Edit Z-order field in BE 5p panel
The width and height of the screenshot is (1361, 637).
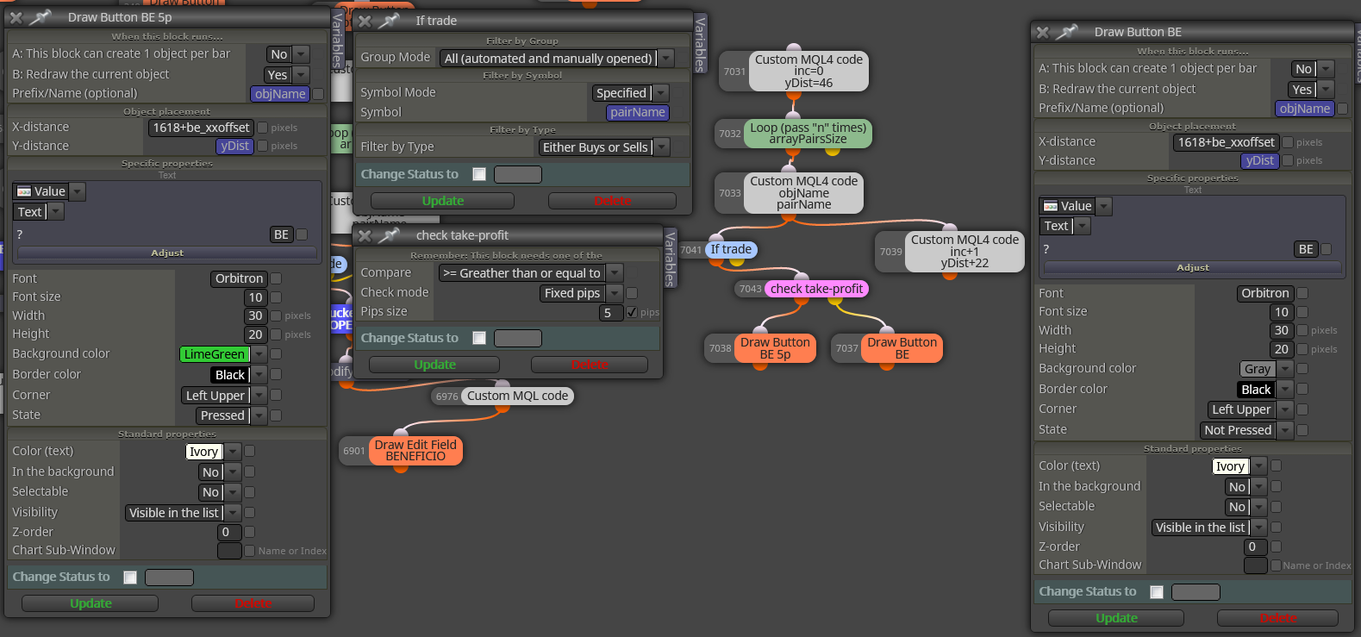(228, 533)
